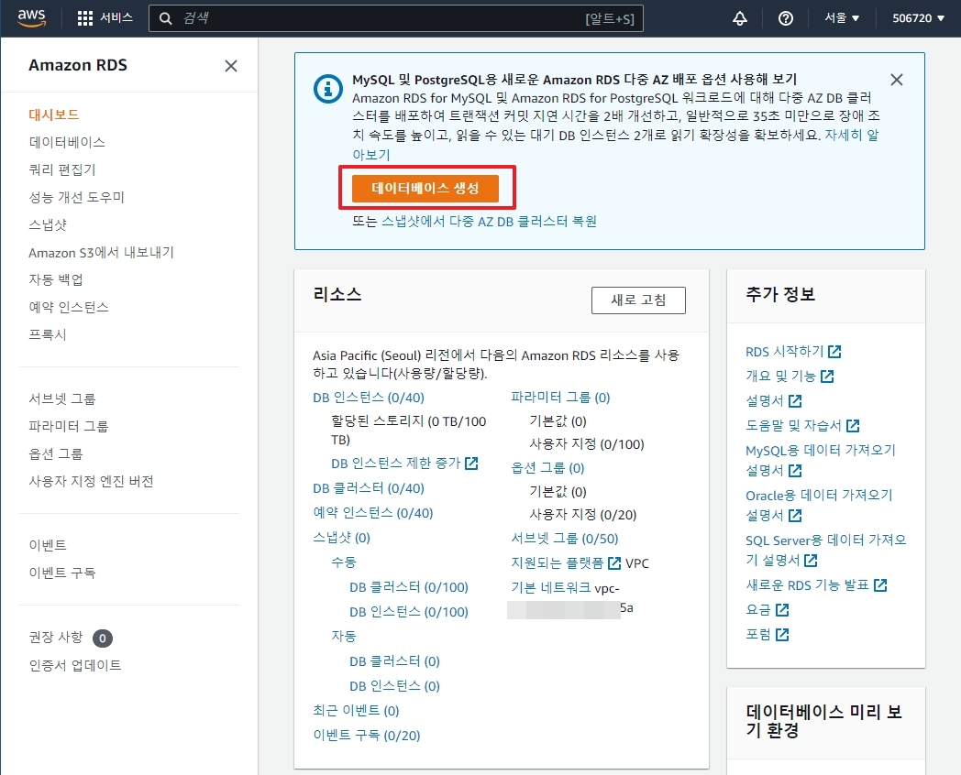The image size is (961, 775).
Task: Open 이벤트 in the sidebar
Action: [x=47, y=545]
